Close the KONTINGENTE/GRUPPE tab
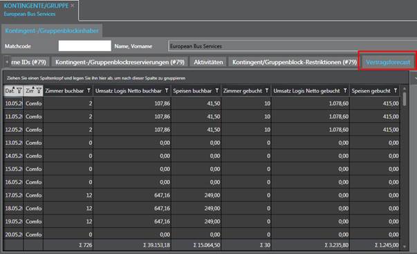 [73, 6]
